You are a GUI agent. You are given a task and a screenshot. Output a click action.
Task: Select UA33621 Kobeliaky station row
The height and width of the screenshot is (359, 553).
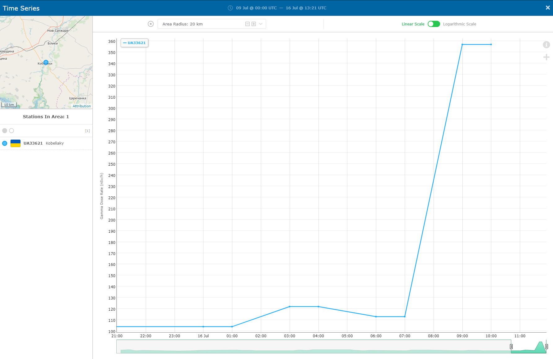pos(46,143)
